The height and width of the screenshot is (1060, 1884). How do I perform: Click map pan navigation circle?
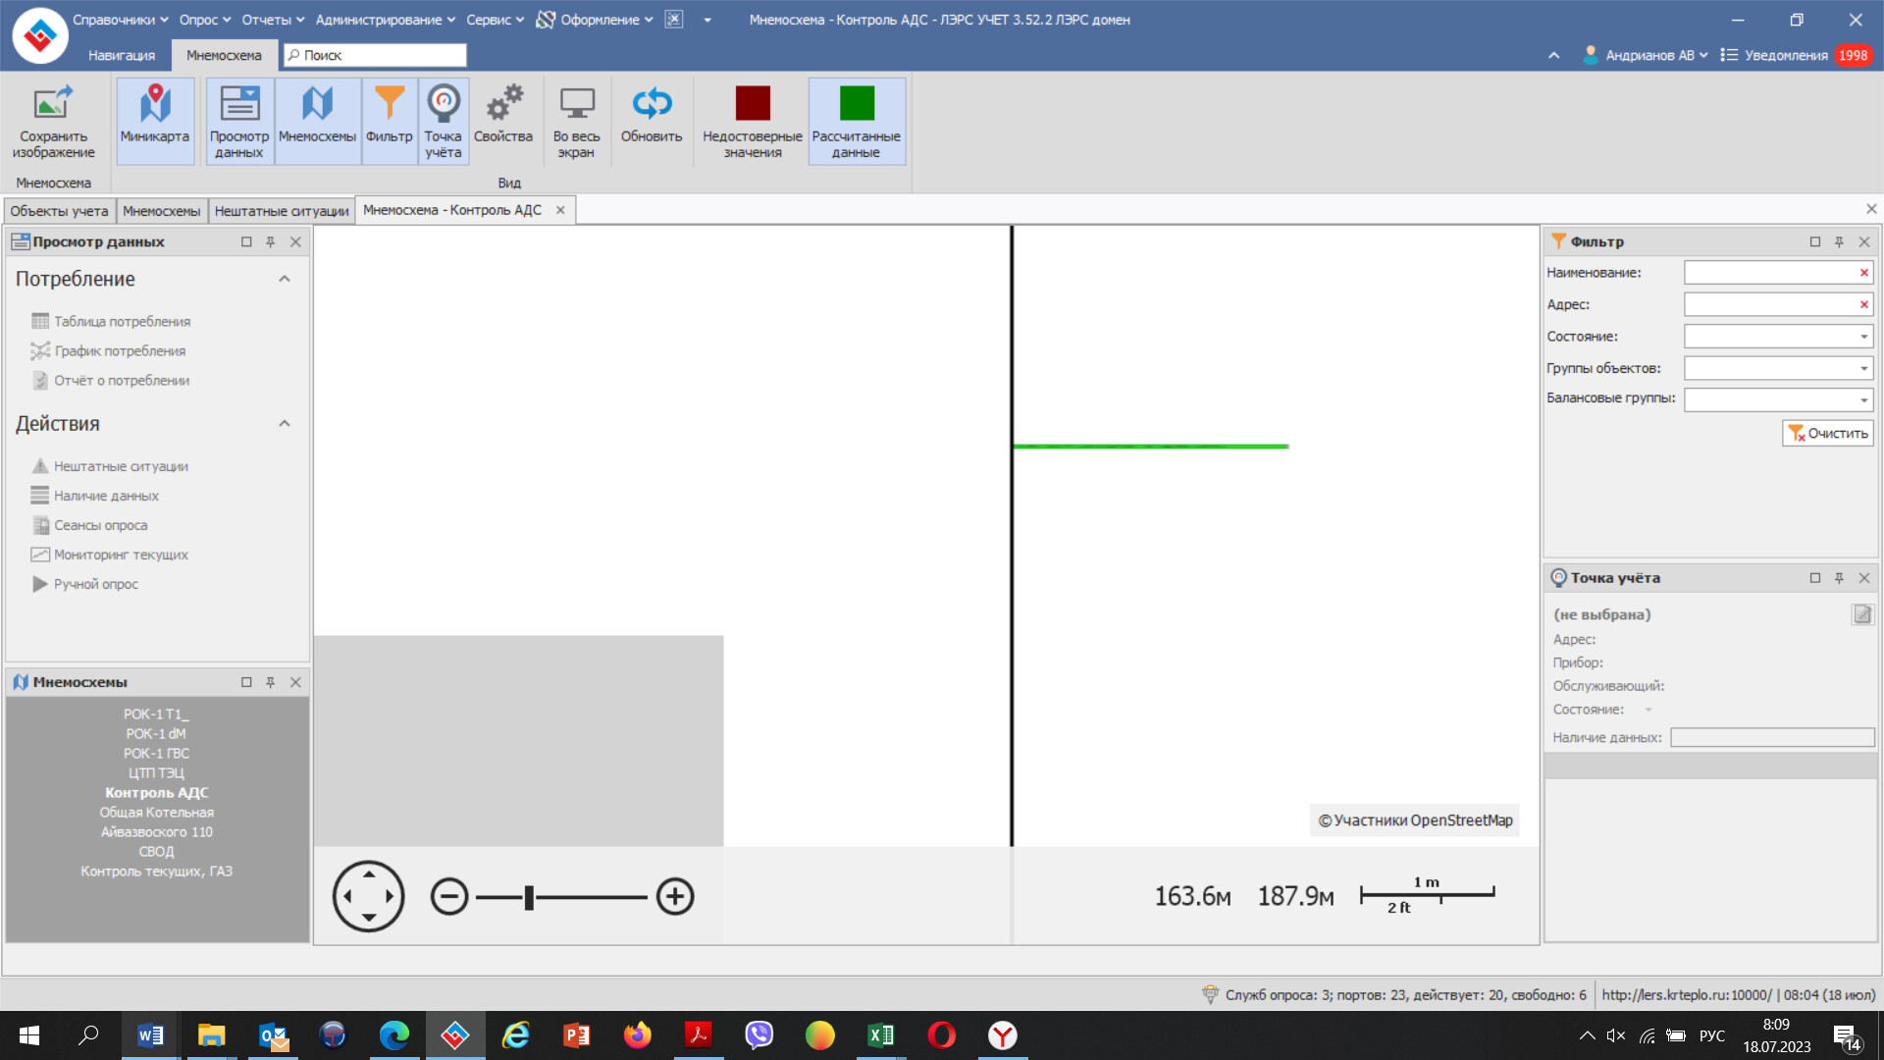click(369, 896)
